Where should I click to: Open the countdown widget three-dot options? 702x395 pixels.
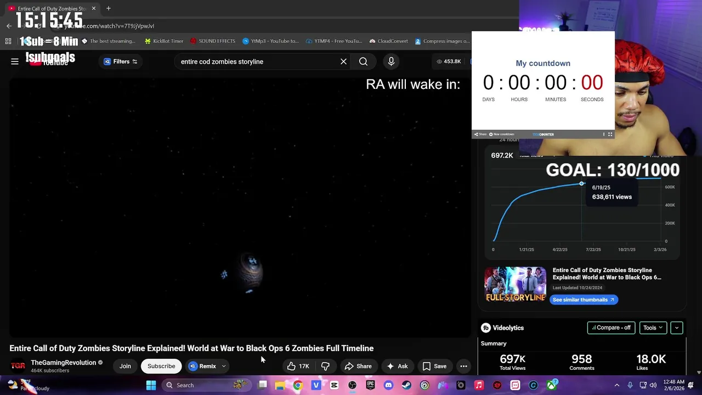pos(604,134)
